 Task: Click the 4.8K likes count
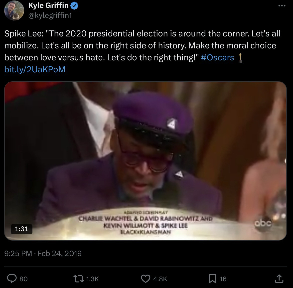pos(160,279)
